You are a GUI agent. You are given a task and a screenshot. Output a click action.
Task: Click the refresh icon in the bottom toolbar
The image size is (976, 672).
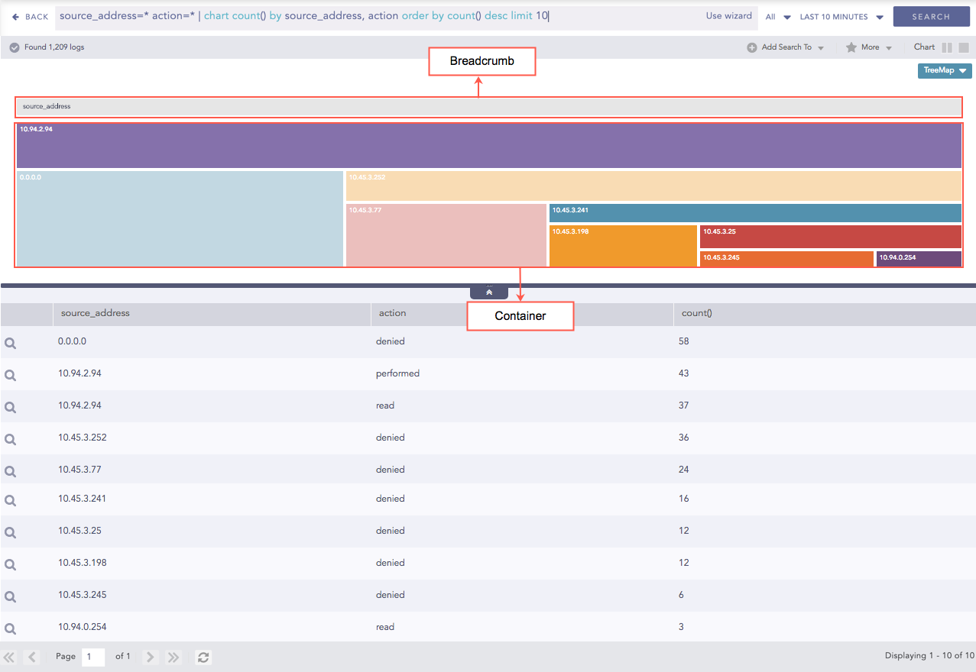click(x=203, y=657)
